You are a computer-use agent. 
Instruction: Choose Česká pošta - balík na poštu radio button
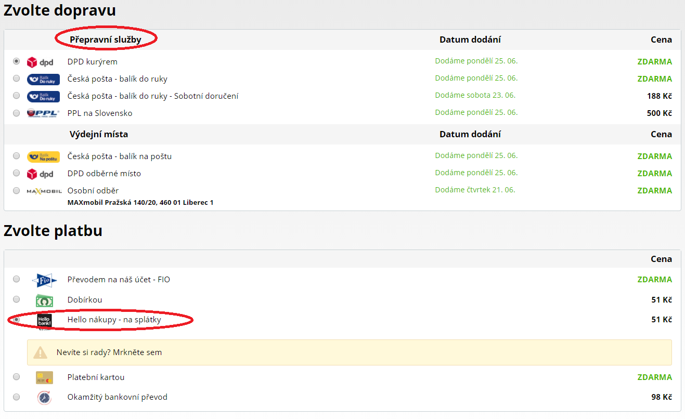pos(17,156)
